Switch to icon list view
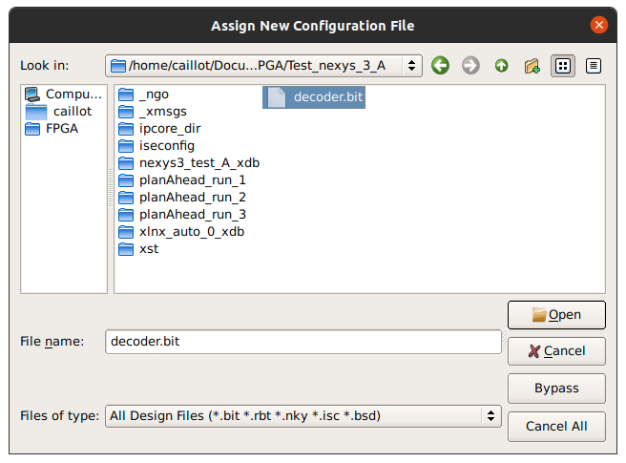Screen dimensions: 626x463 [x=563, y=66]
